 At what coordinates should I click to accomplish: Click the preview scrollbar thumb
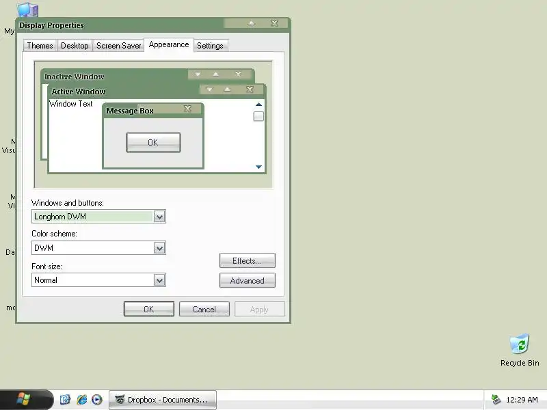point(258,116)
